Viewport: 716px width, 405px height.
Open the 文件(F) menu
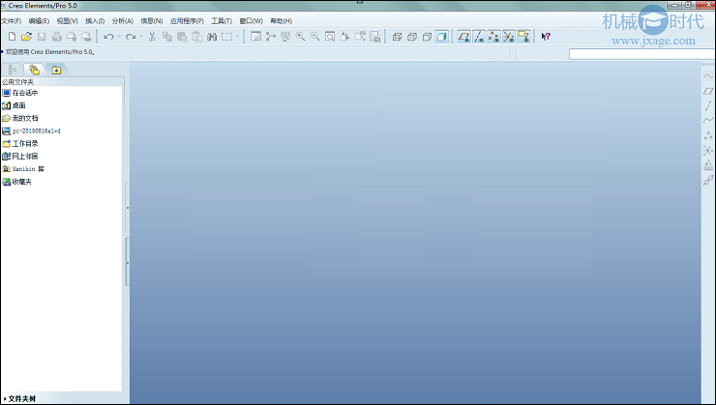tap(11, 21)
